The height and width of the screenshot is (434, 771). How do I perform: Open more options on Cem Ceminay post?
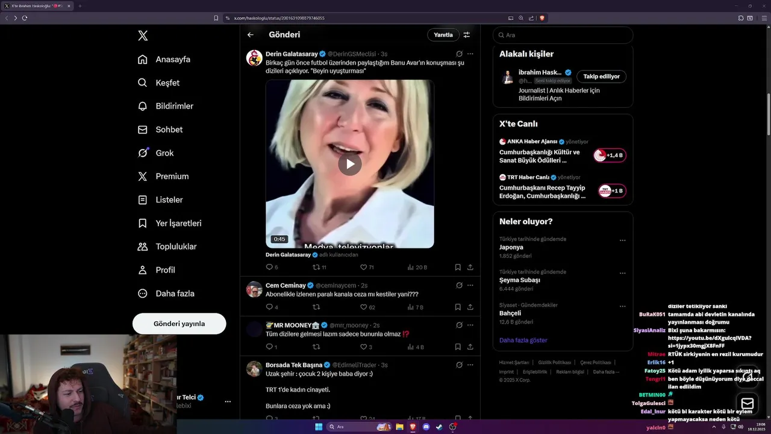point(470,285)
